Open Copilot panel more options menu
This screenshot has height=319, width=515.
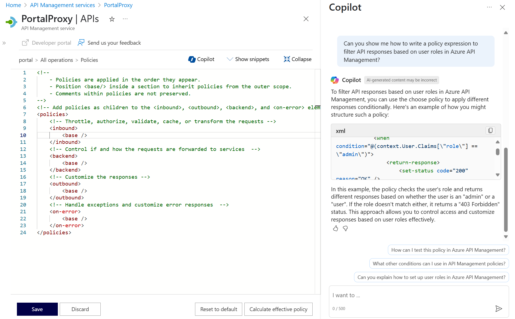pos(489,7)
